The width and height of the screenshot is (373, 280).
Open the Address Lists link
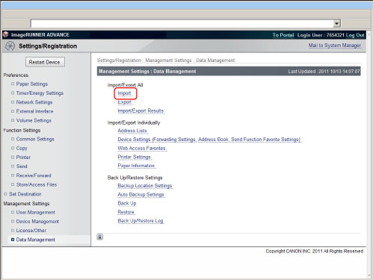132,131
